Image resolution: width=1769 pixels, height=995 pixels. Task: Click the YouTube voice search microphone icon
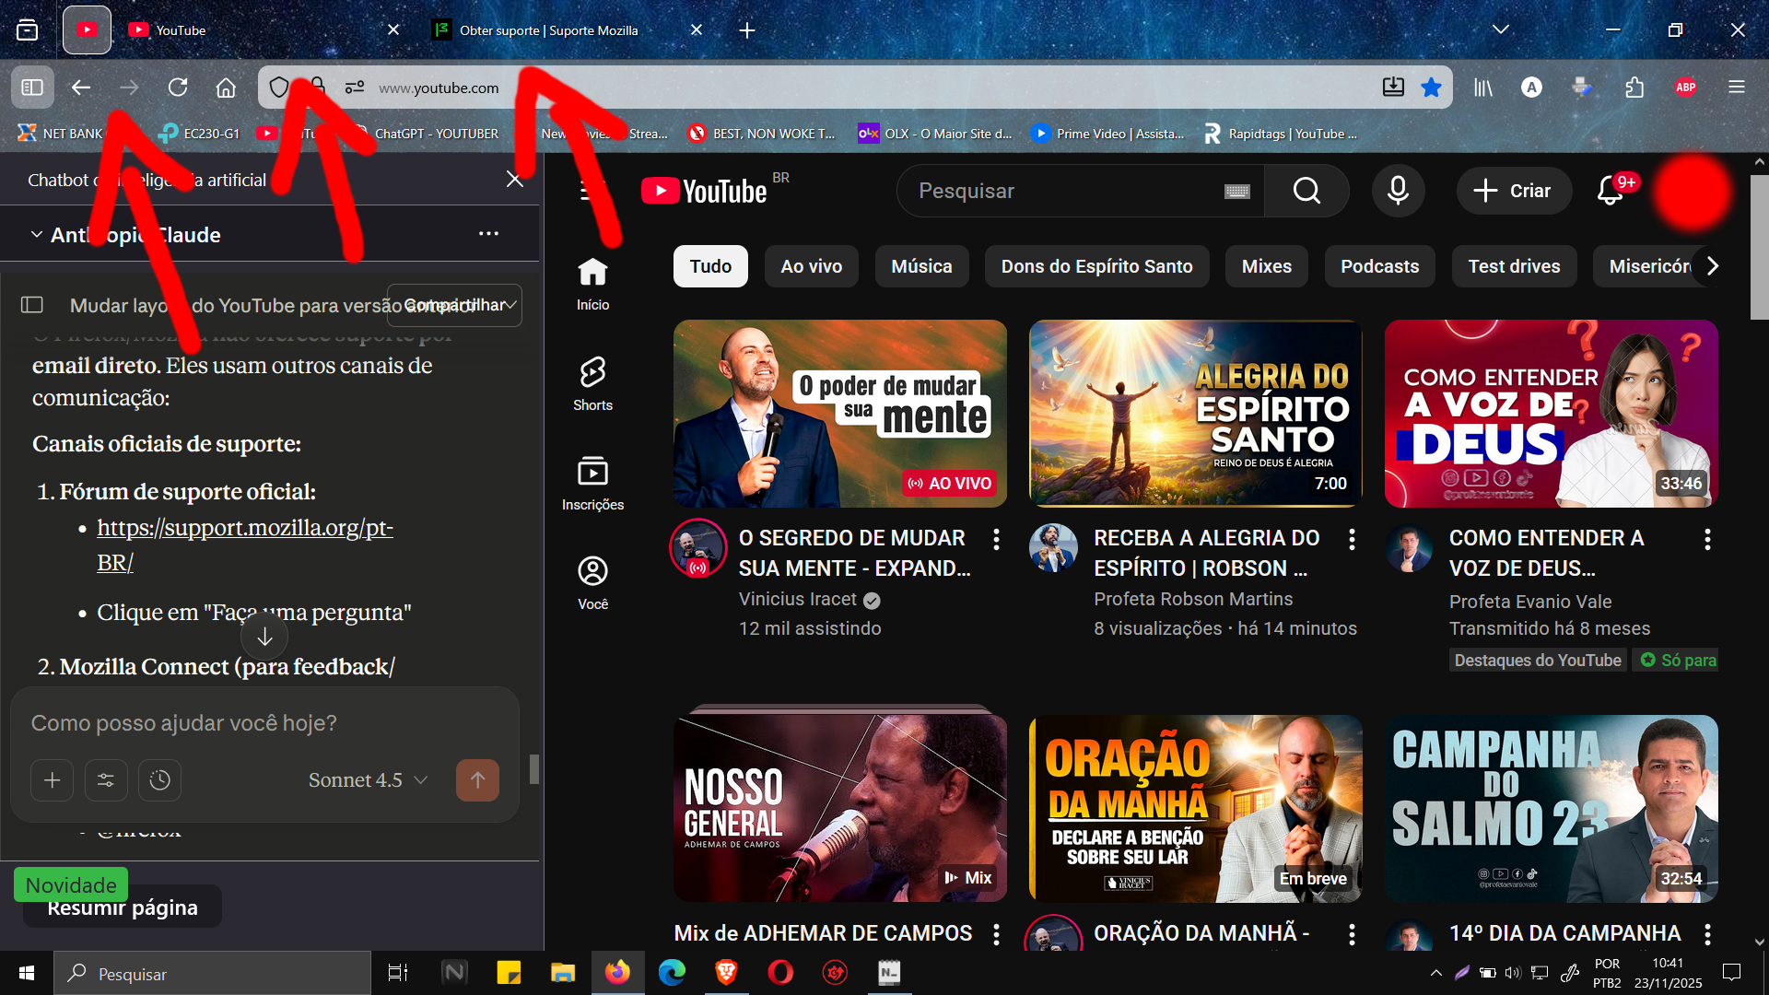click(1398, 191)
